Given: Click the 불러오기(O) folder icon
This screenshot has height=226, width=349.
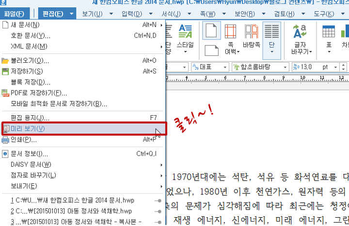Looking at the screenshot, I should tap(5, 61).
